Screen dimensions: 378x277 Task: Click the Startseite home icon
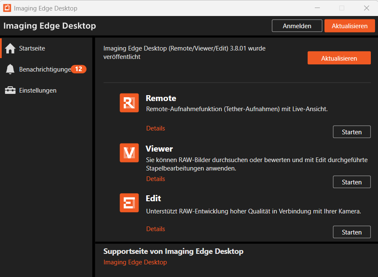[10, 48]
